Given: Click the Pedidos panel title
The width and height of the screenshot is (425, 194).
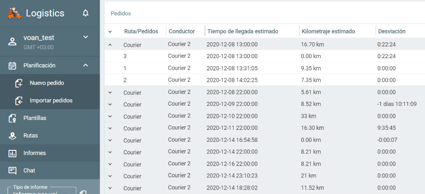Looking at the screenshot, I should (121, 13).
